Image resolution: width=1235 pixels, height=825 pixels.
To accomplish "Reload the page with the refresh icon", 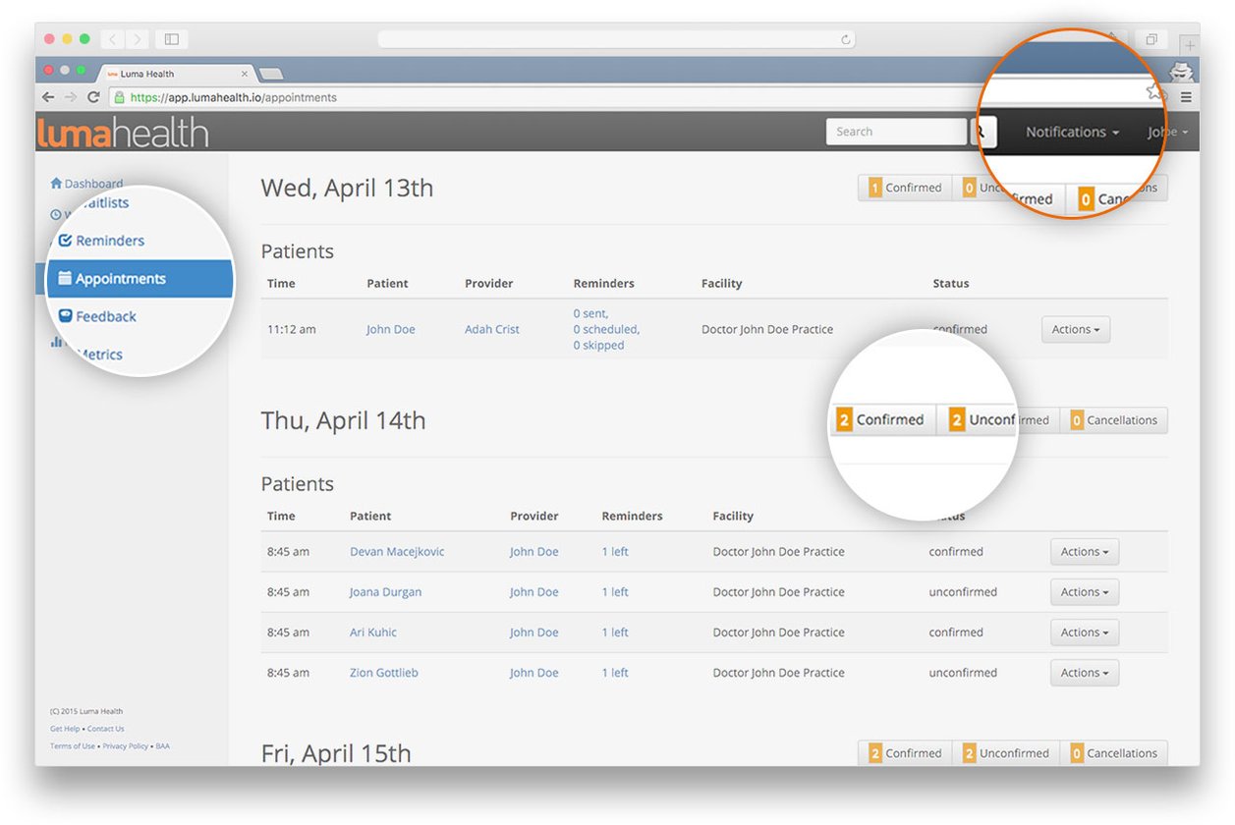I will [x=92, y=96].
